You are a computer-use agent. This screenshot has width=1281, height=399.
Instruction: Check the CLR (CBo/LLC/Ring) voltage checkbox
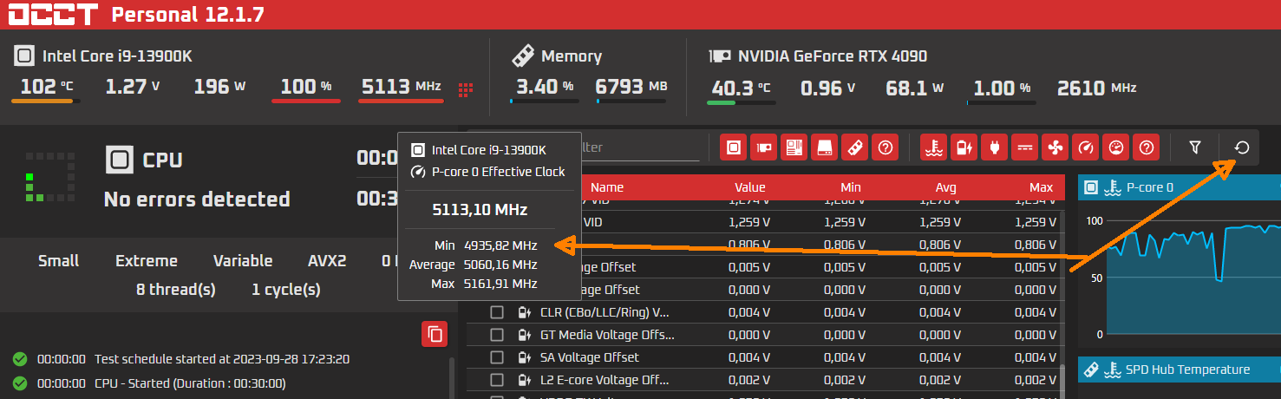497,312
